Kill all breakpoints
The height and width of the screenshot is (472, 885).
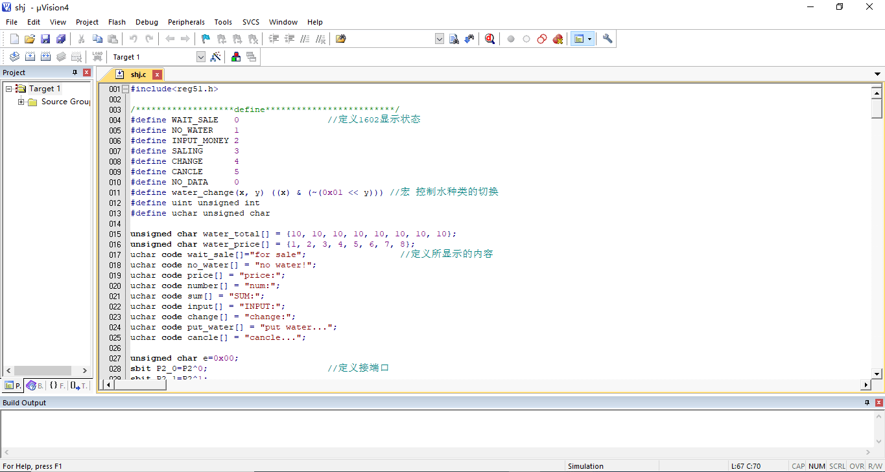[x=558, y=39]
